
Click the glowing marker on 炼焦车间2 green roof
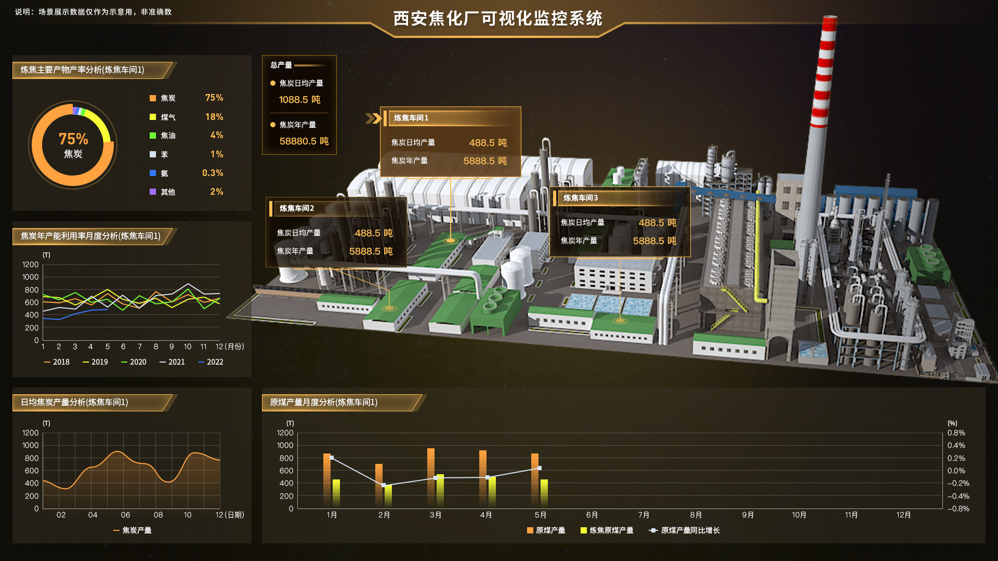[389, 308]
